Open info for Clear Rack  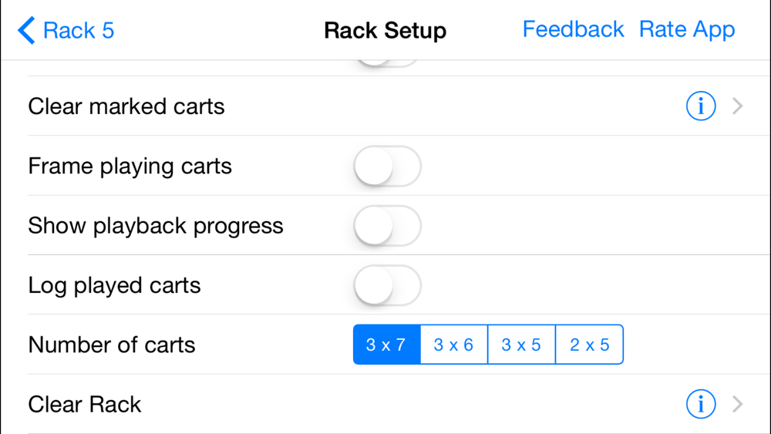701,404
